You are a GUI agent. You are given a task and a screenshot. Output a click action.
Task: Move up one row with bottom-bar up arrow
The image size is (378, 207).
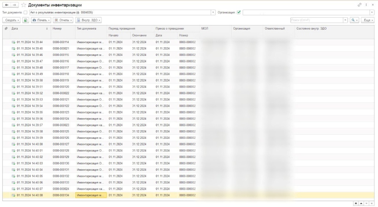361,204
